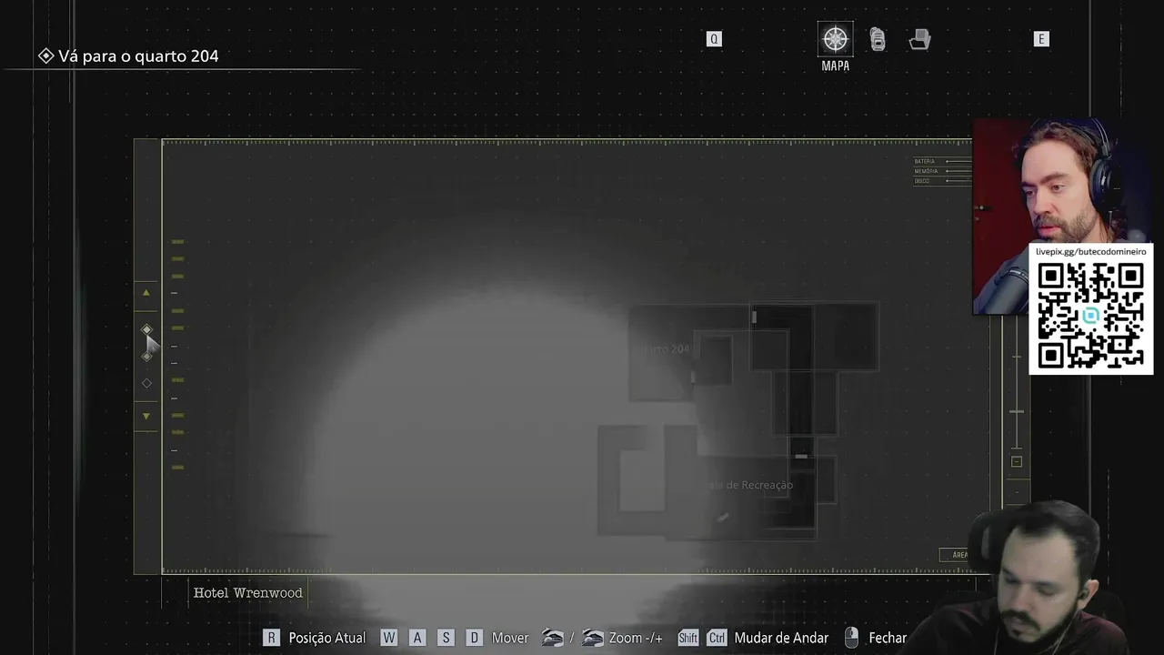1164x655 pixels.
Task: Click the A move key icon
Action: 417,638
